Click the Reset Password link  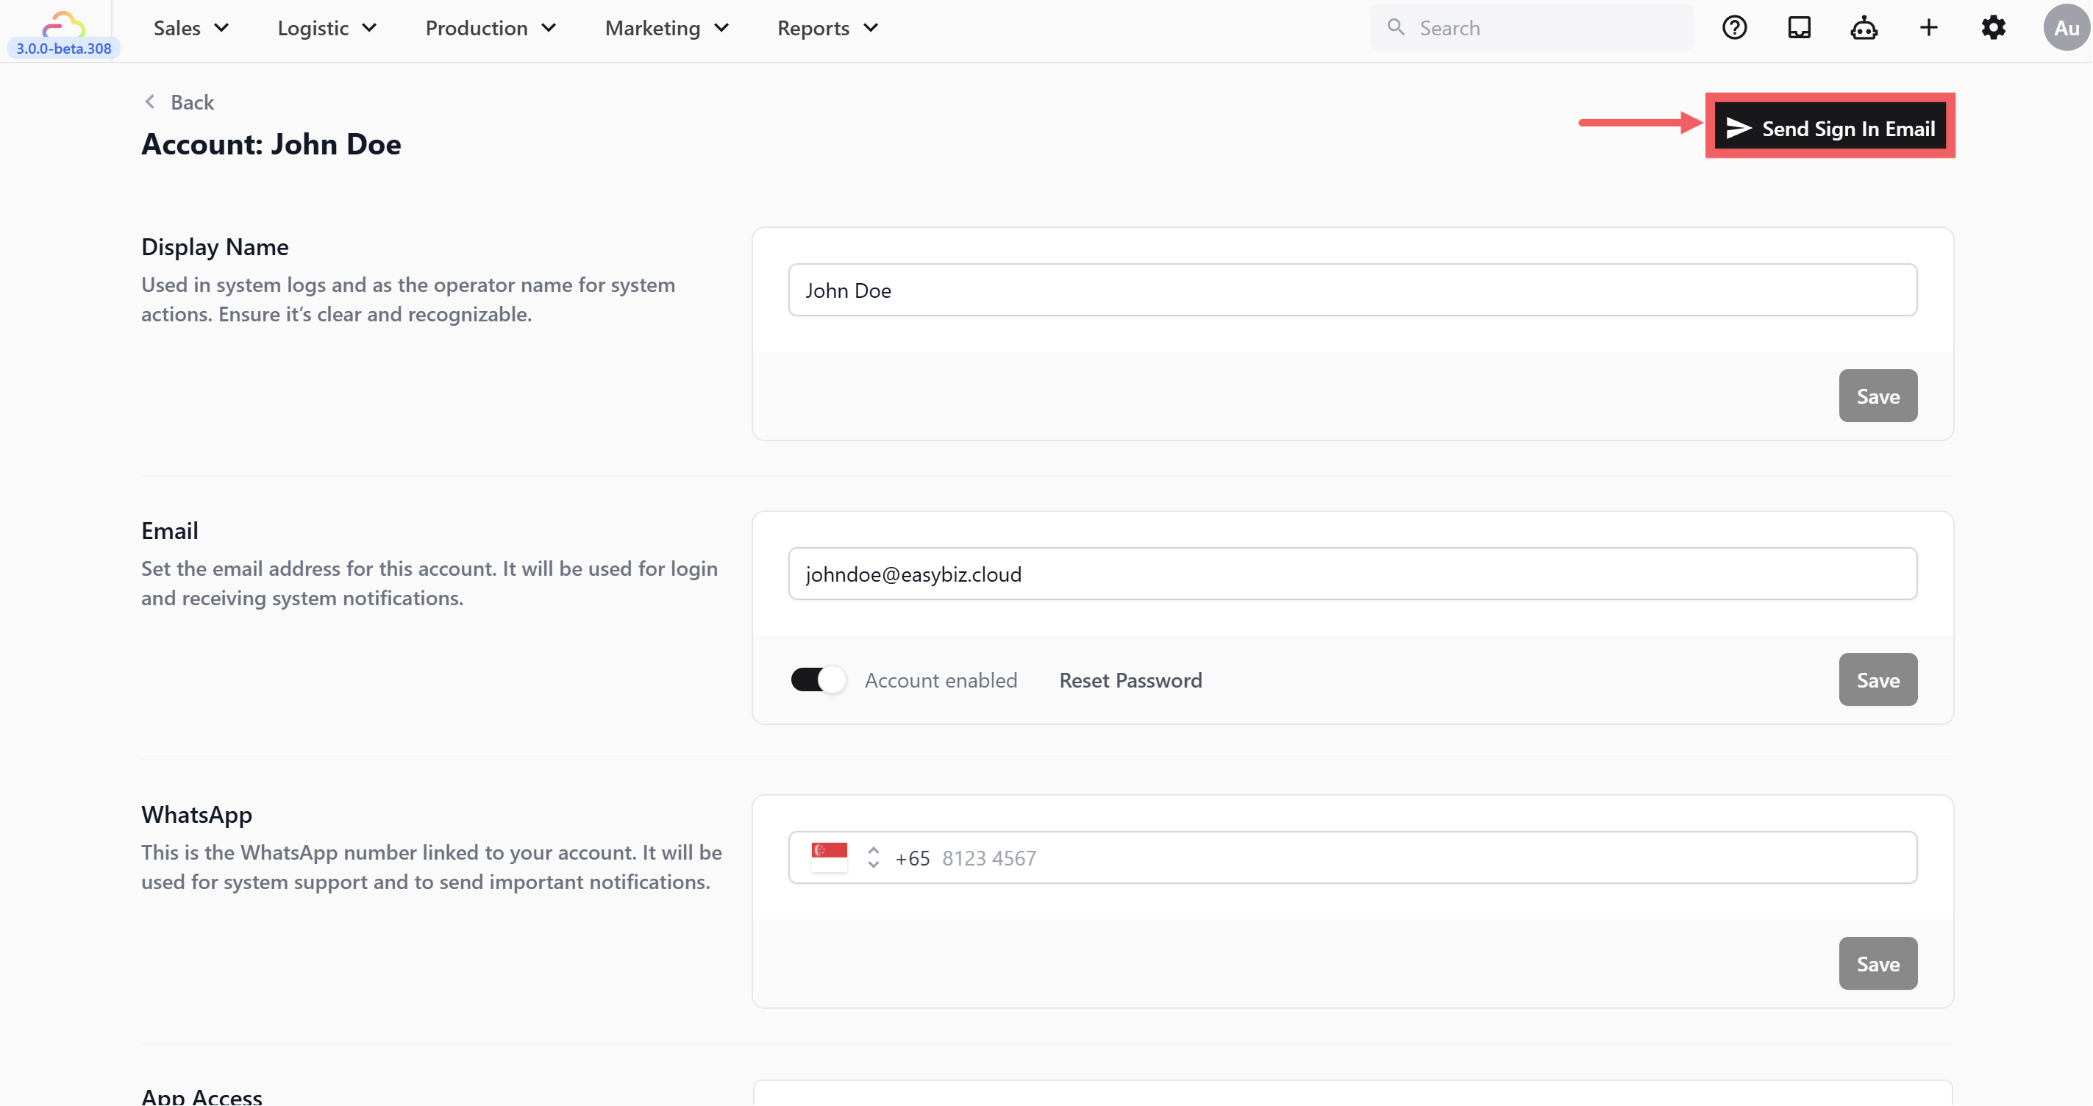[x=1130, y=680]
